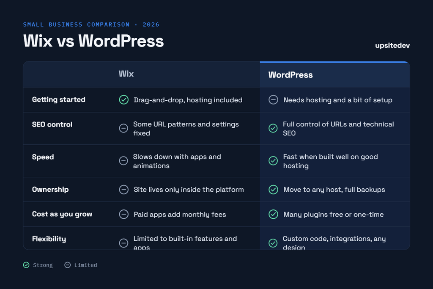Click the minus icon beside "Limited to built-in features"
This screenshot has height=289, width=433.
point(123,243)
